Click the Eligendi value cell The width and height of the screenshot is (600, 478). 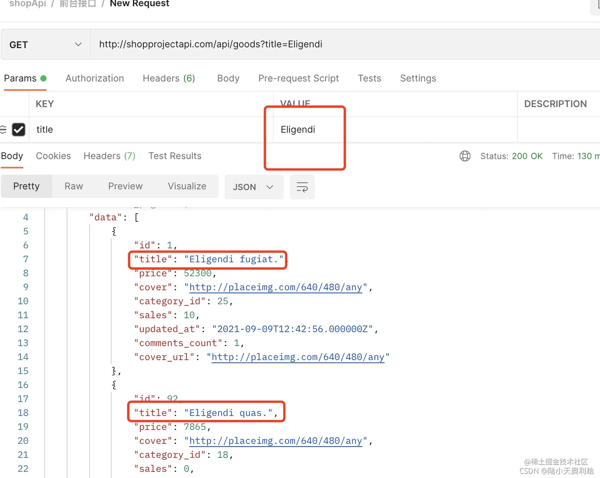tap(395, 130)
